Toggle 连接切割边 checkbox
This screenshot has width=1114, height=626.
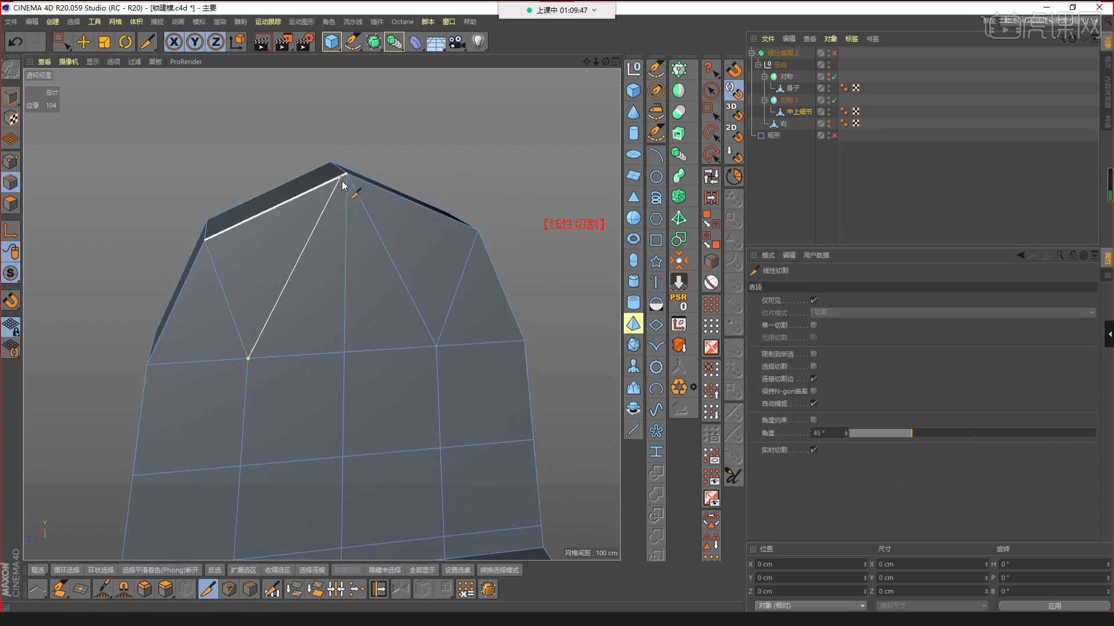coord(813,378)
